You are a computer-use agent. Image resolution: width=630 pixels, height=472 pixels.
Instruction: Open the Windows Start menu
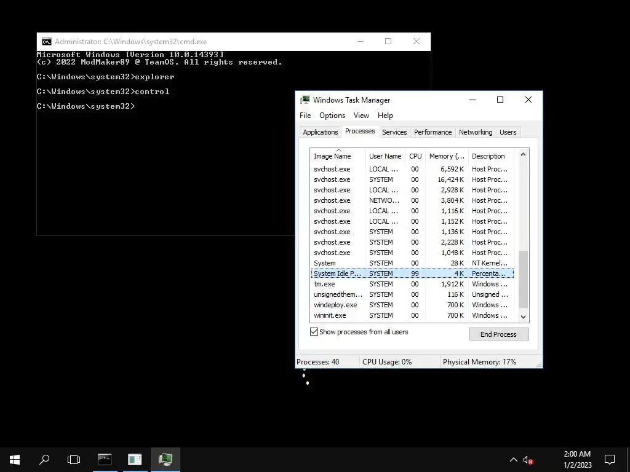pos(15,460)
